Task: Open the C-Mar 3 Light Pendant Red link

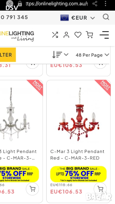Action: coord(77,155)
